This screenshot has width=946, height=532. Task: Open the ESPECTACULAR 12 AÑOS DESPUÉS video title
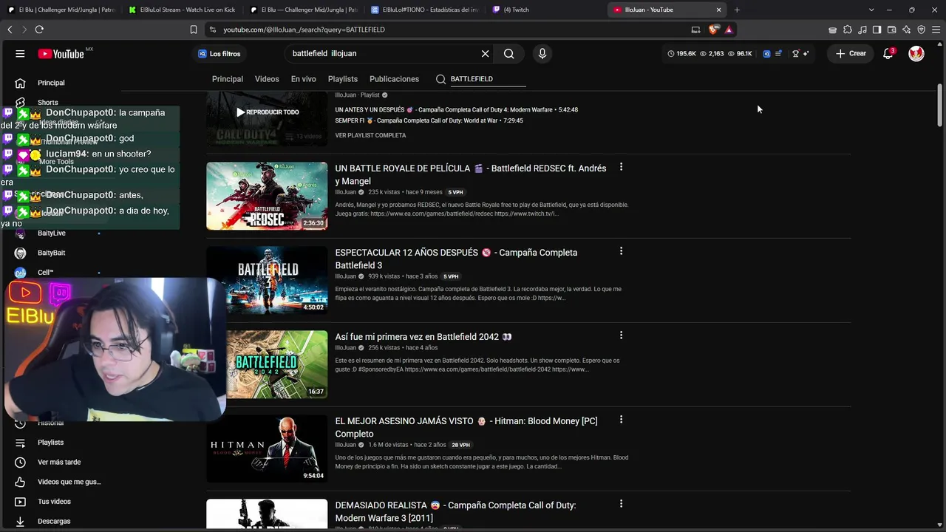456,259
